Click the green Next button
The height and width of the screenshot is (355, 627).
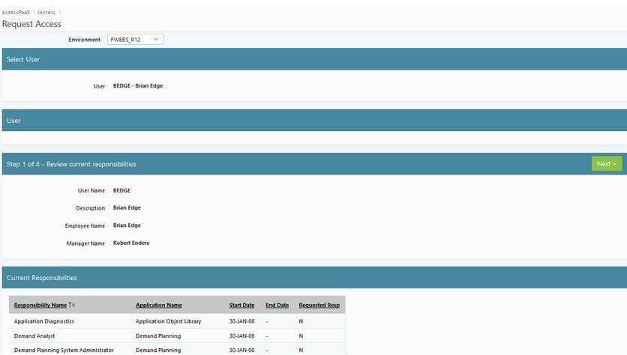click(606, 164)
